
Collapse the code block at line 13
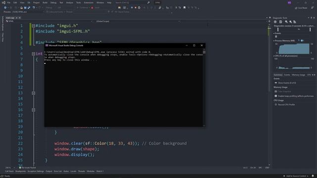pyautogui.click(x=33, y=93)
